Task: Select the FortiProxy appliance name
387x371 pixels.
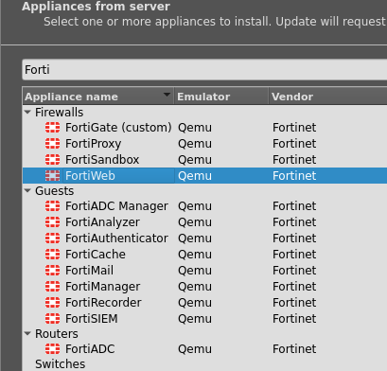Action: 93,144
